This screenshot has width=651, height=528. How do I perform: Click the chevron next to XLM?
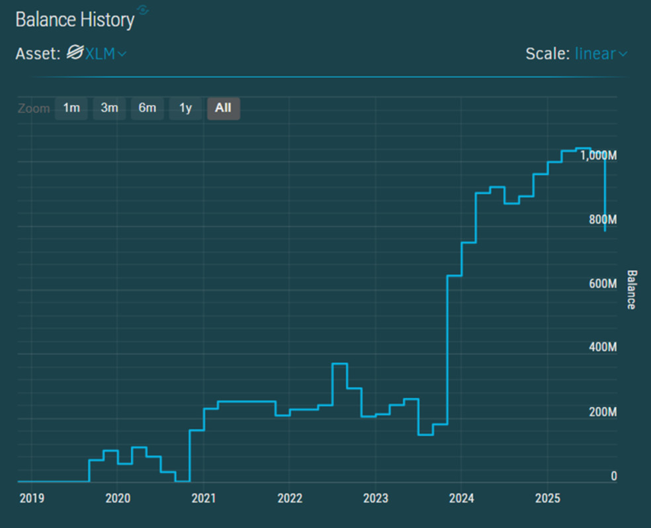pos(122,54)
